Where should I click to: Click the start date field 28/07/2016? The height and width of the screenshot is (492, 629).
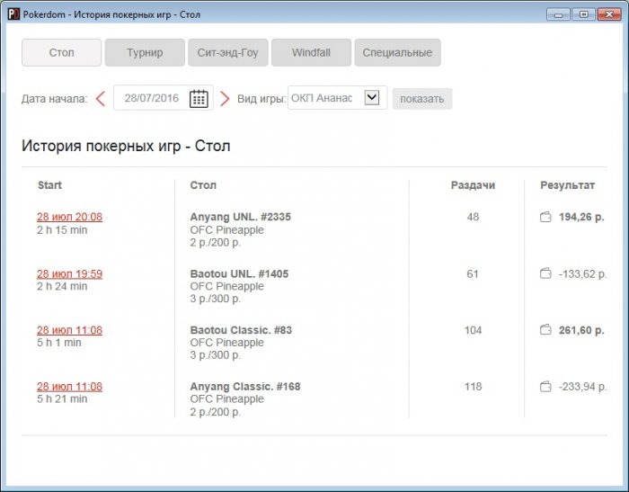(x=152, y=98)
